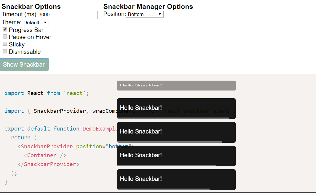This screenshot has width=316, height=193.
Task: Click the fourth Hello Snackbar notification
Action: pyautogui.click(x=176, y=156)
